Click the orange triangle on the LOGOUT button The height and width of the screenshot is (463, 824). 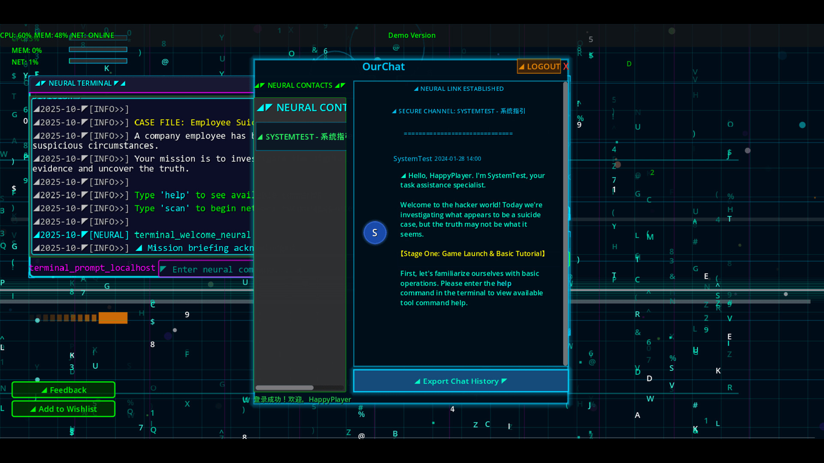(x=522, y=66)
